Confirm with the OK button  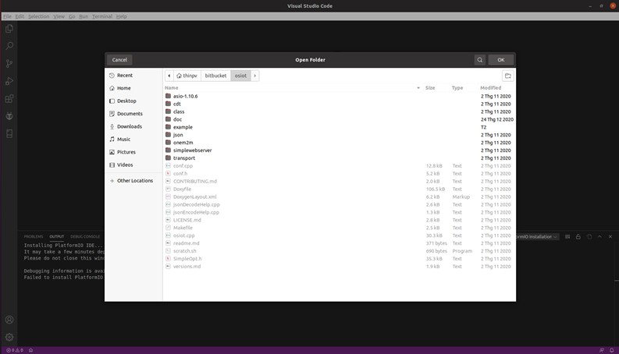500,60
